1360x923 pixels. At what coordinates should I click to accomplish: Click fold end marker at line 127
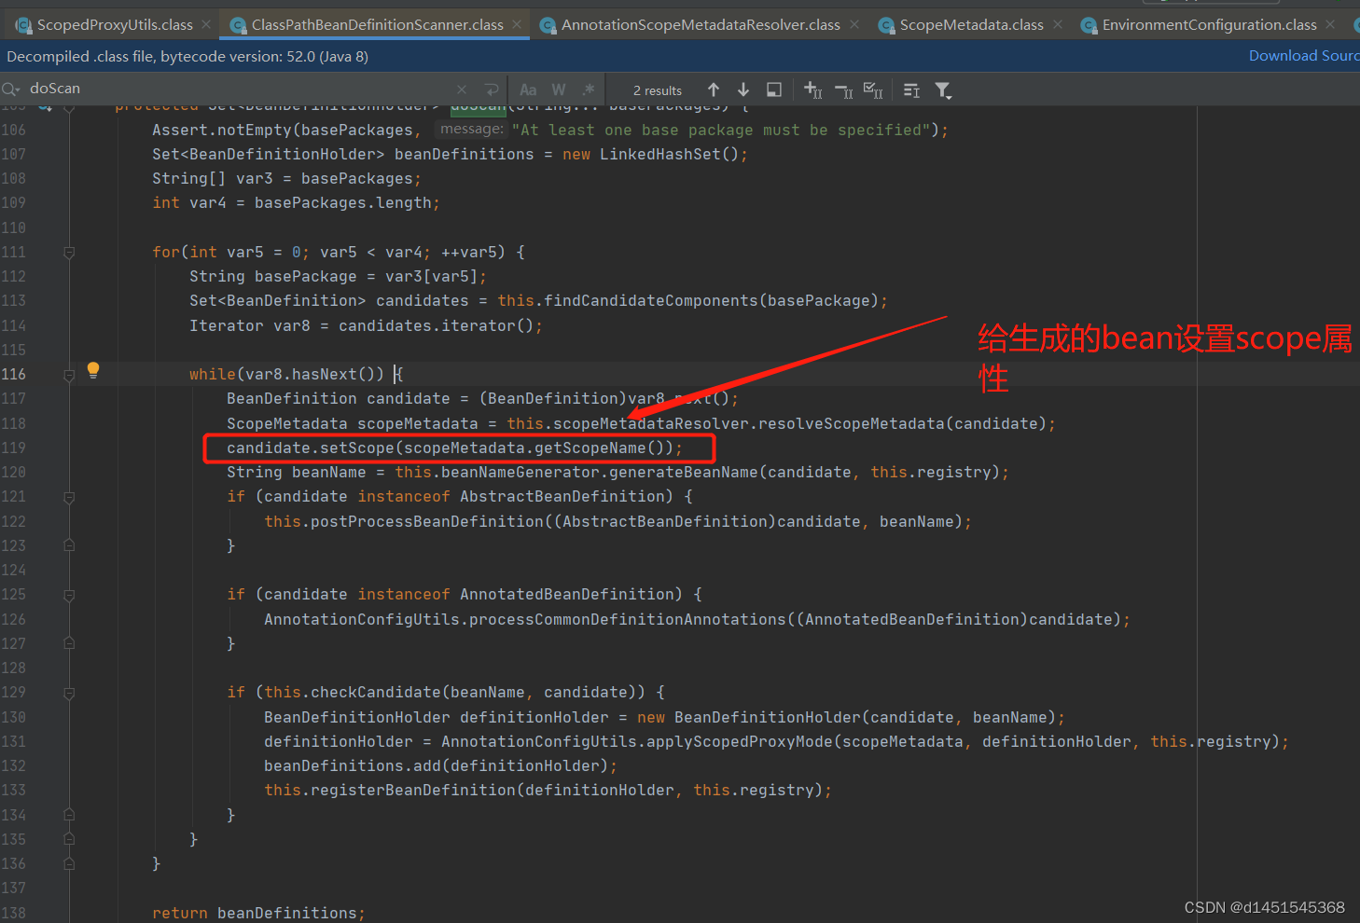pos(69,643)
